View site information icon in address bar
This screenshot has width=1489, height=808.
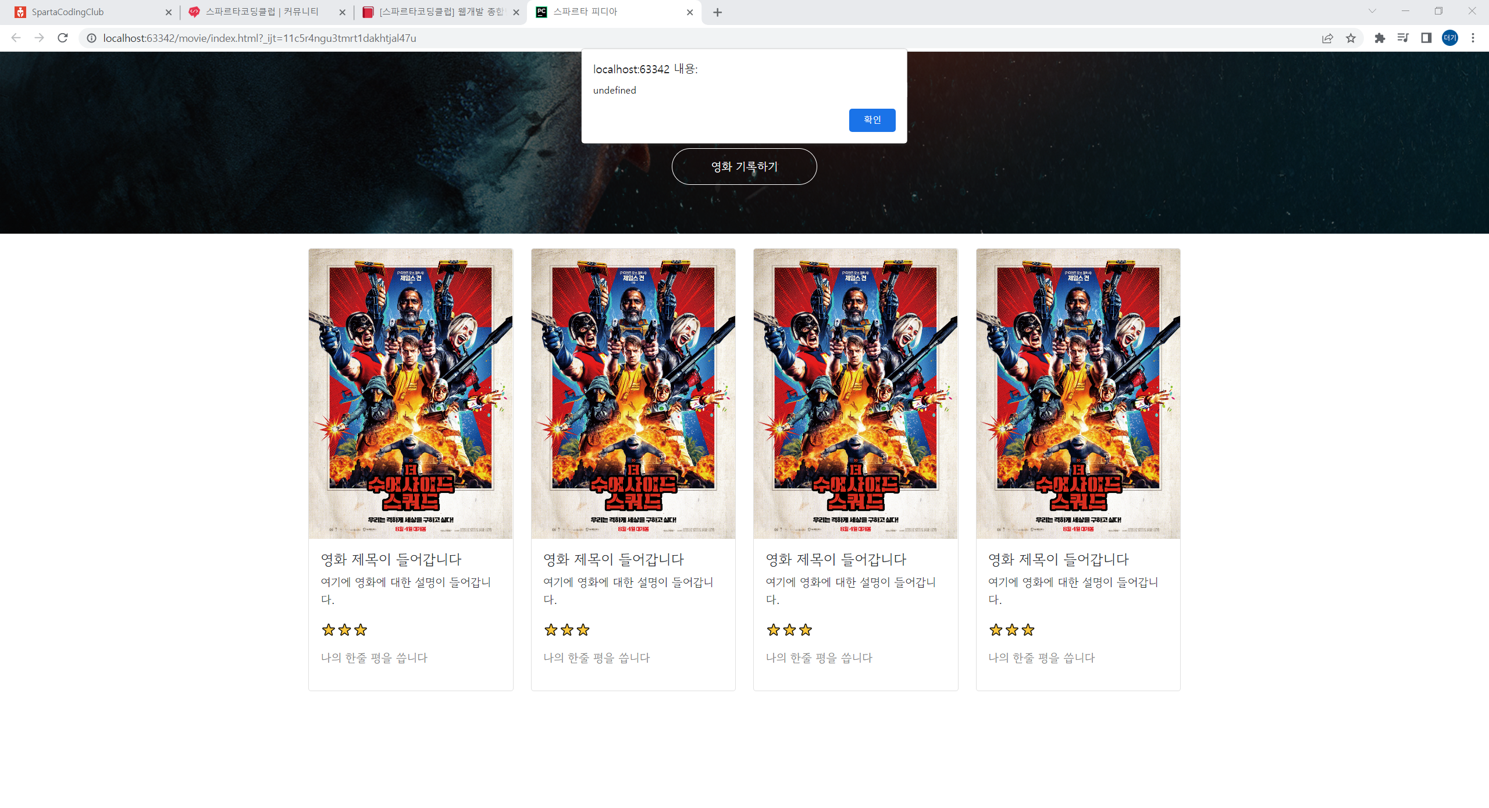[x=91, y=38]
